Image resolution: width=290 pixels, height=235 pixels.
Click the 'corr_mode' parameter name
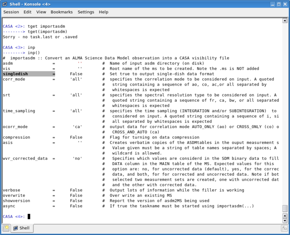[14, 79]
